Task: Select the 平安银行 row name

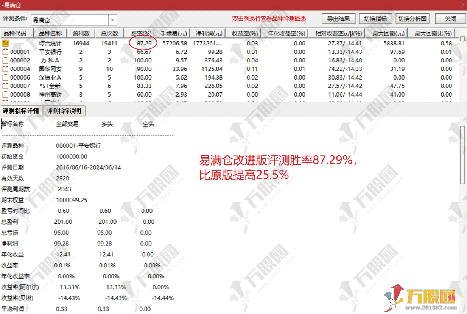Action: [50, 52]
